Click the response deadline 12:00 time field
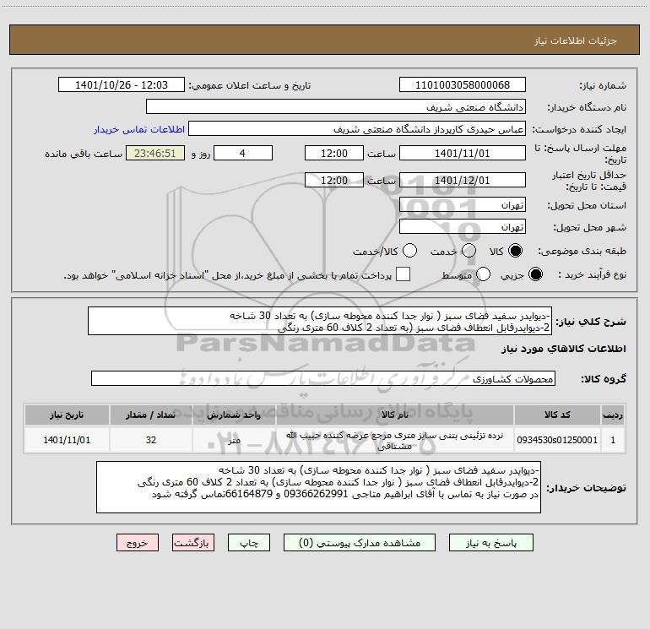The height and width of the screenshot is (629, 650). click(334, 153)
